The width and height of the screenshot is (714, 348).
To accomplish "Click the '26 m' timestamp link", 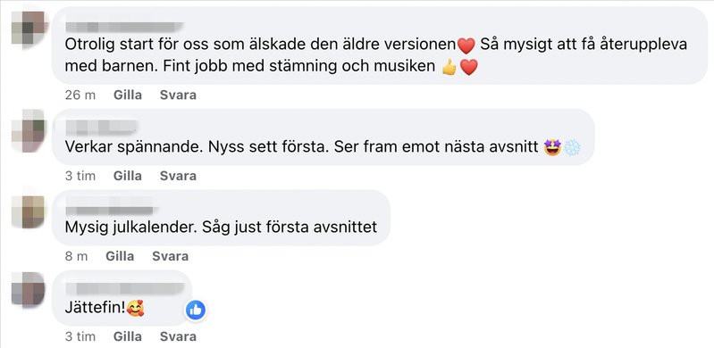I will pos(80,95).
